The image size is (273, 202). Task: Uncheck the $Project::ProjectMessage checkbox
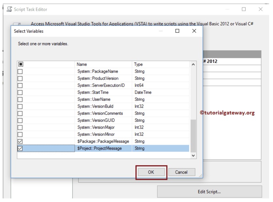tap(20, 148)
